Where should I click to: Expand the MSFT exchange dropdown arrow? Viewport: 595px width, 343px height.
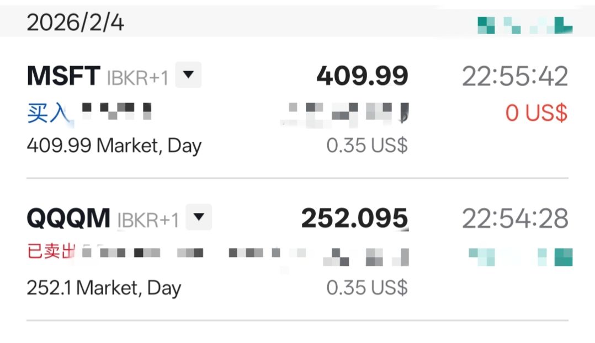click(188, 75)
